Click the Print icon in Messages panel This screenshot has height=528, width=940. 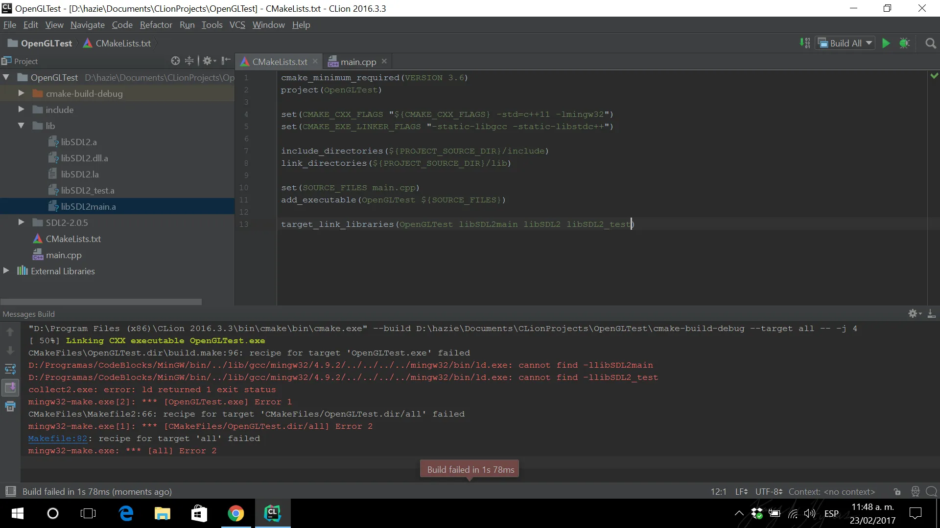(x=10, y=406)
